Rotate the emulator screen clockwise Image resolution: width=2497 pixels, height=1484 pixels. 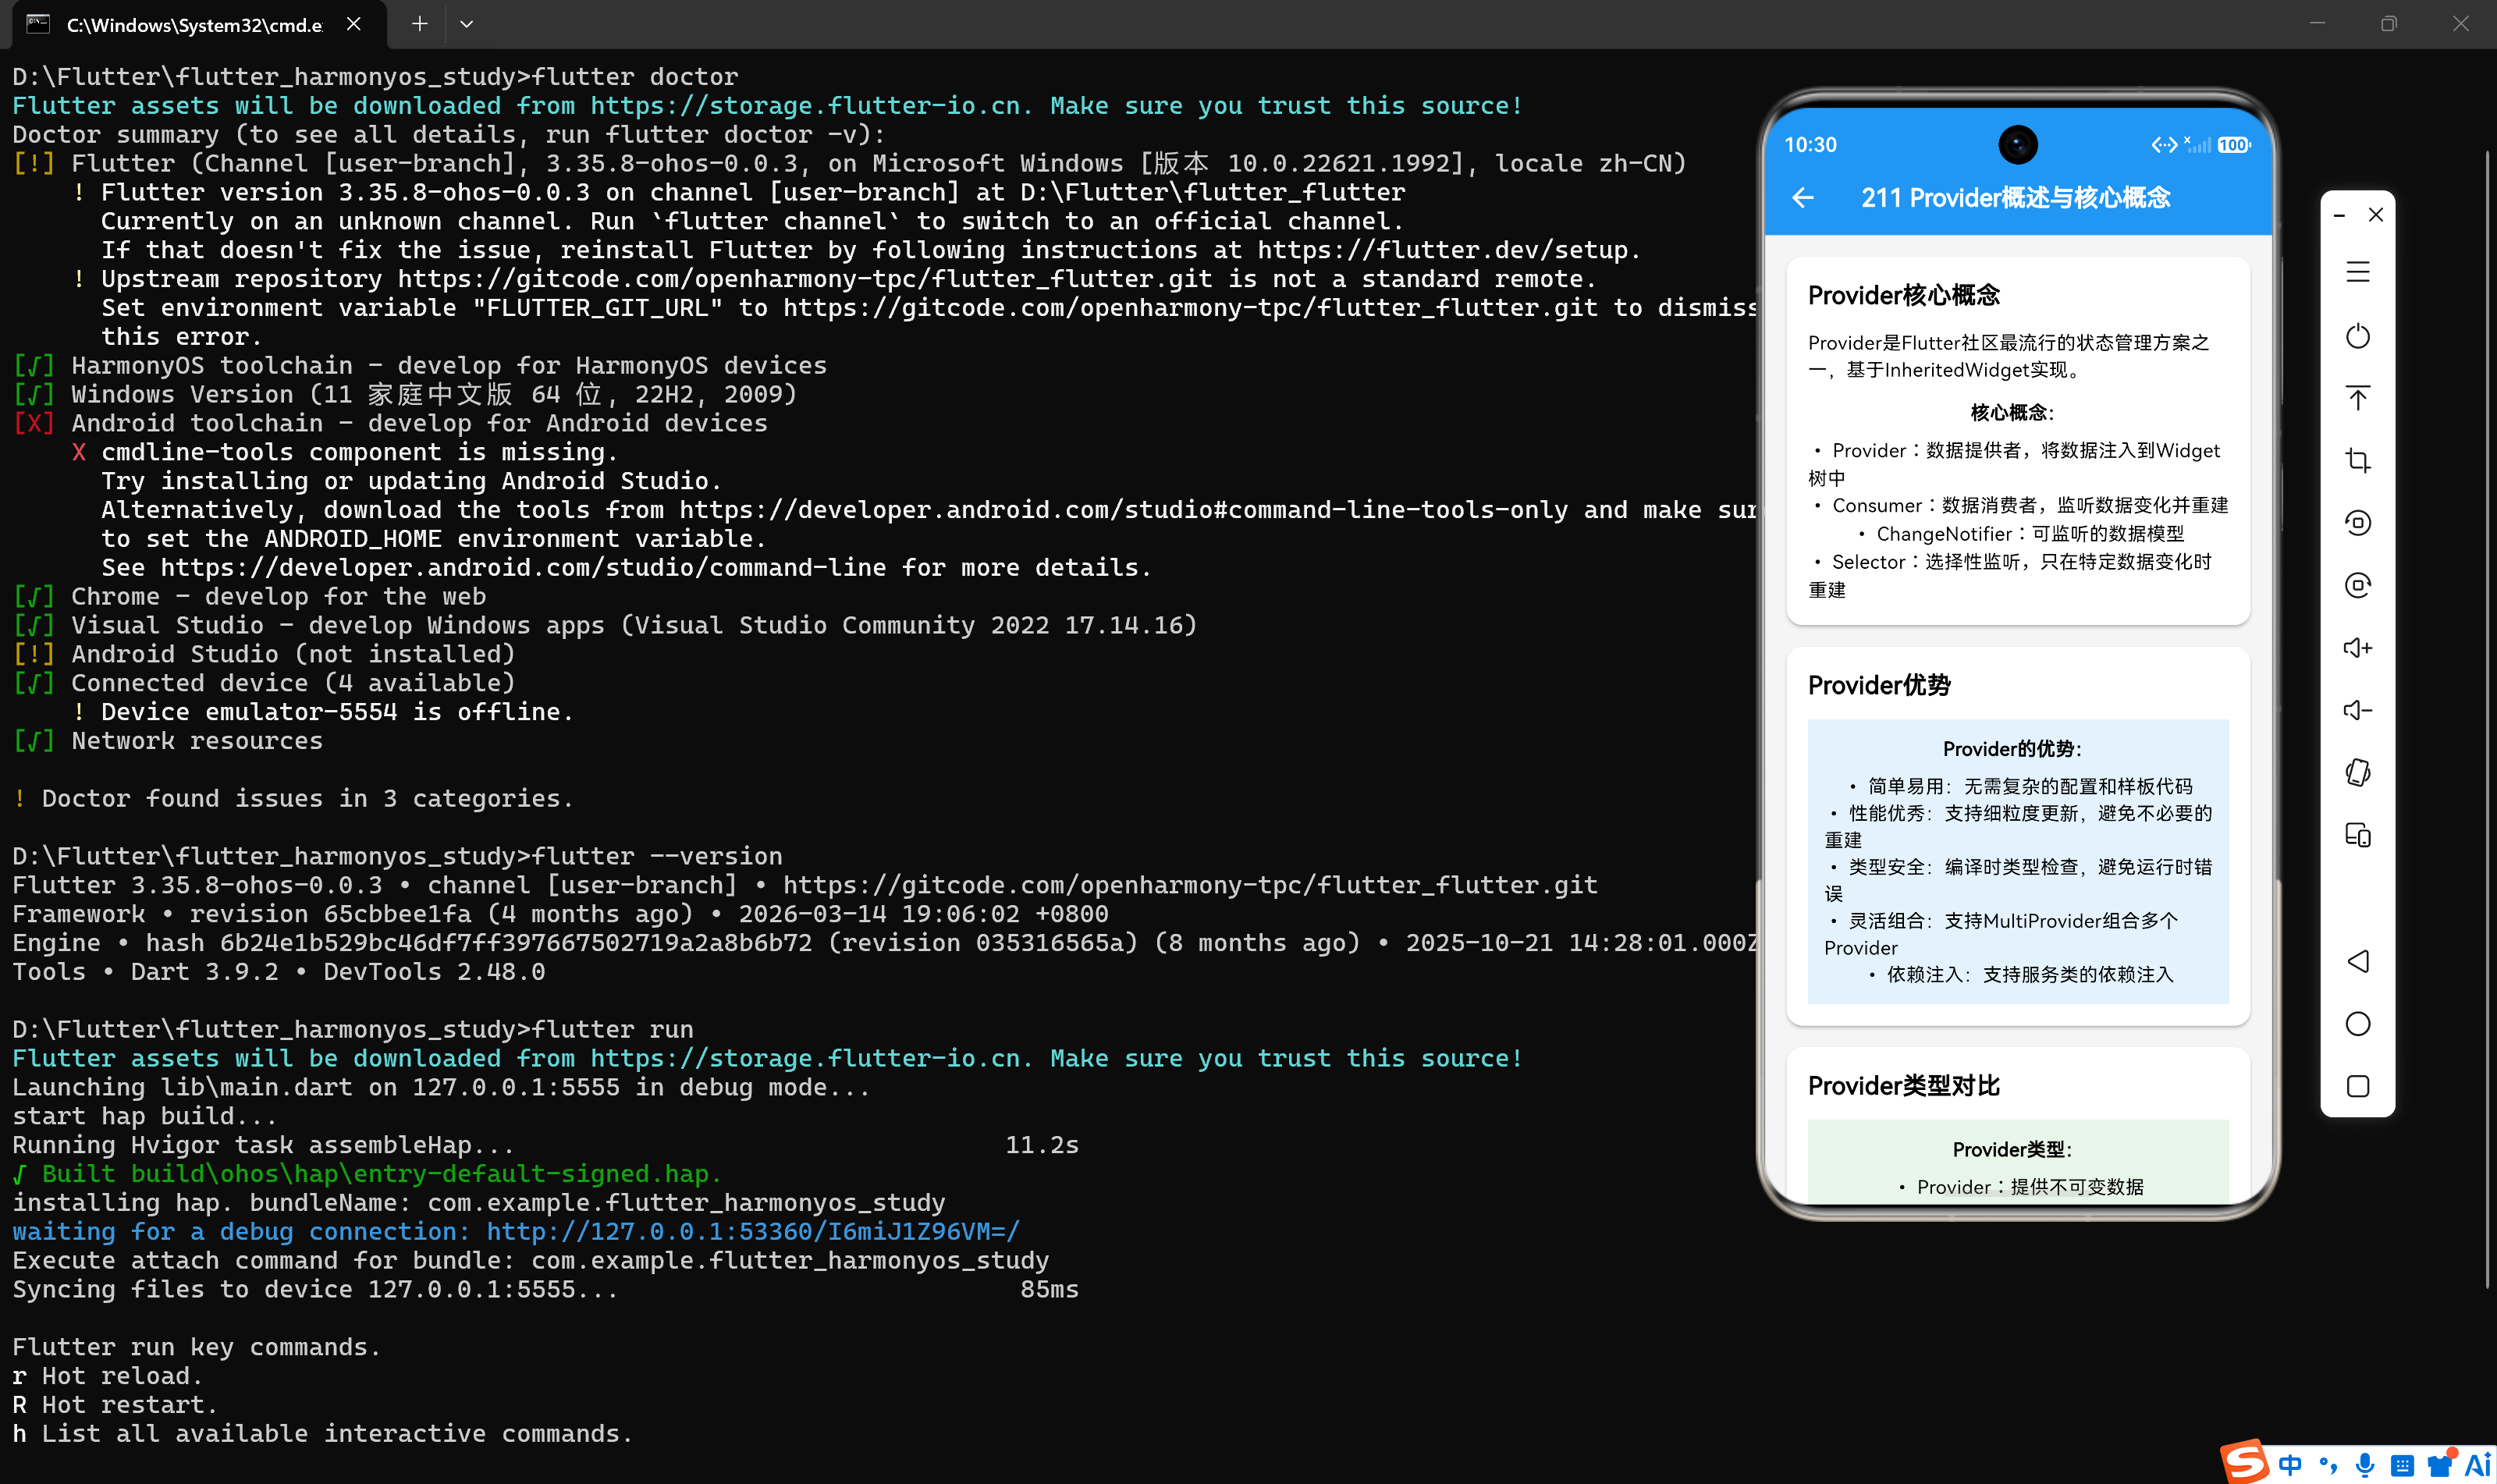click(x=2358, y=585)
